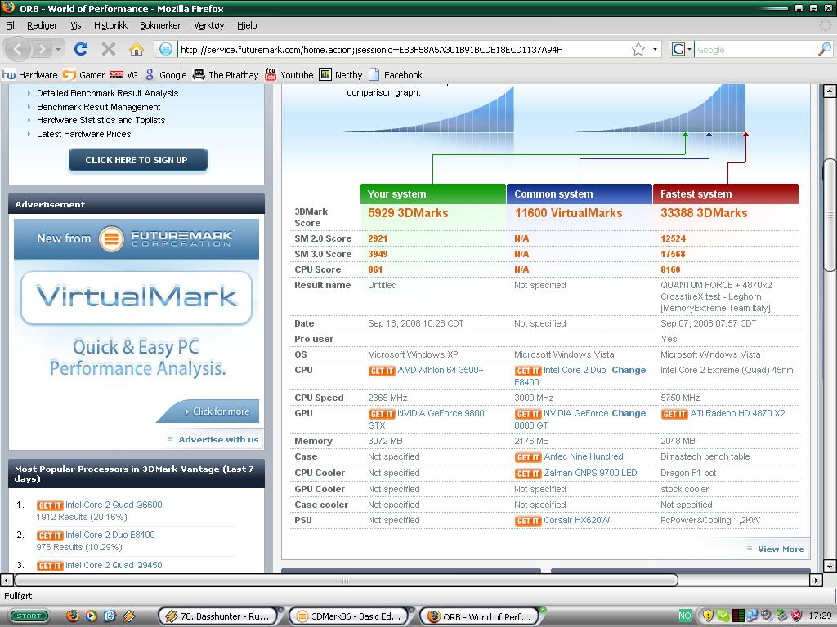
Task: Click Detailed Benchmark Result Analysis item
Action: (x=107, y=93)
